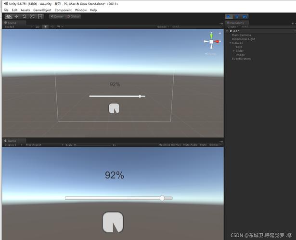Viewport: 296px width, 240px height.
Task: Click the 92% text in Scene view
Action: click(x=115, y=84)
